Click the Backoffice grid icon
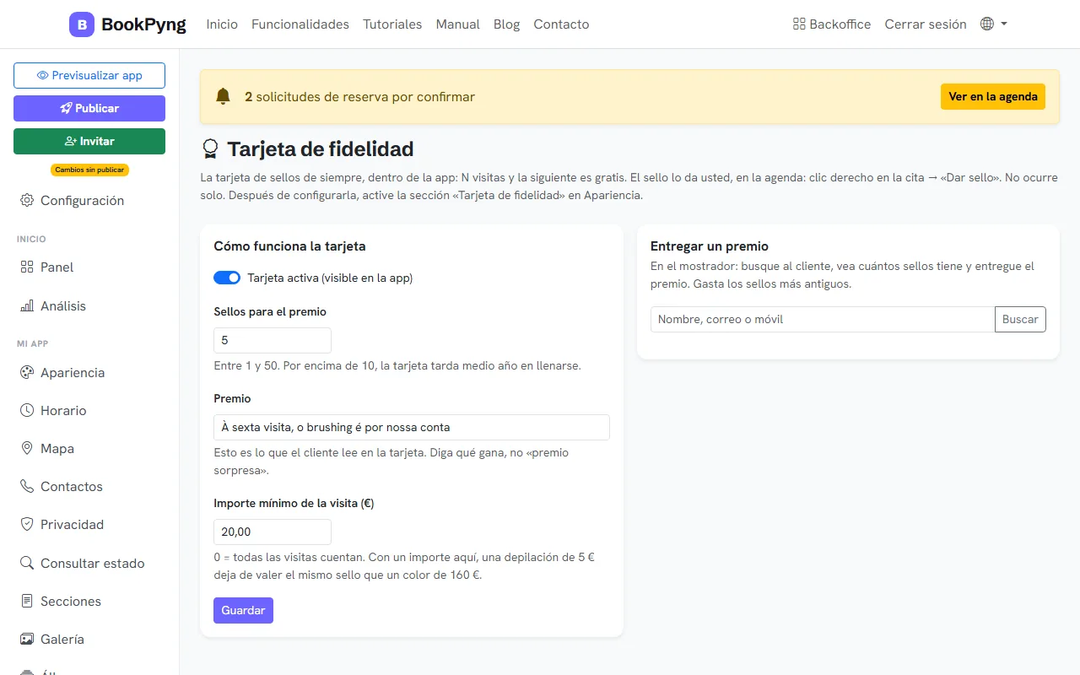1080x675 pixels. tap(799, 24)
